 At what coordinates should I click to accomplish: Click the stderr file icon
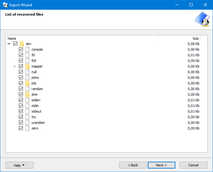pyautogui.click(x=27, y=100)
